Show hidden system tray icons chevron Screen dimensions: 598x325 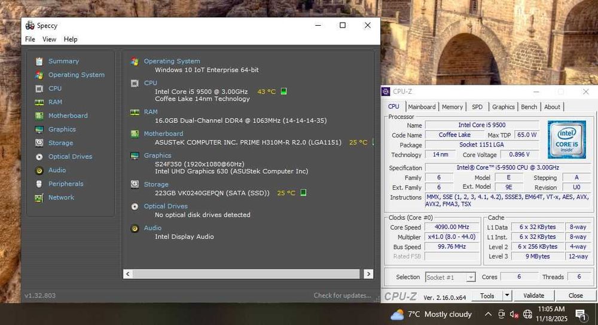pyautogui.click(x=488, y=314)
